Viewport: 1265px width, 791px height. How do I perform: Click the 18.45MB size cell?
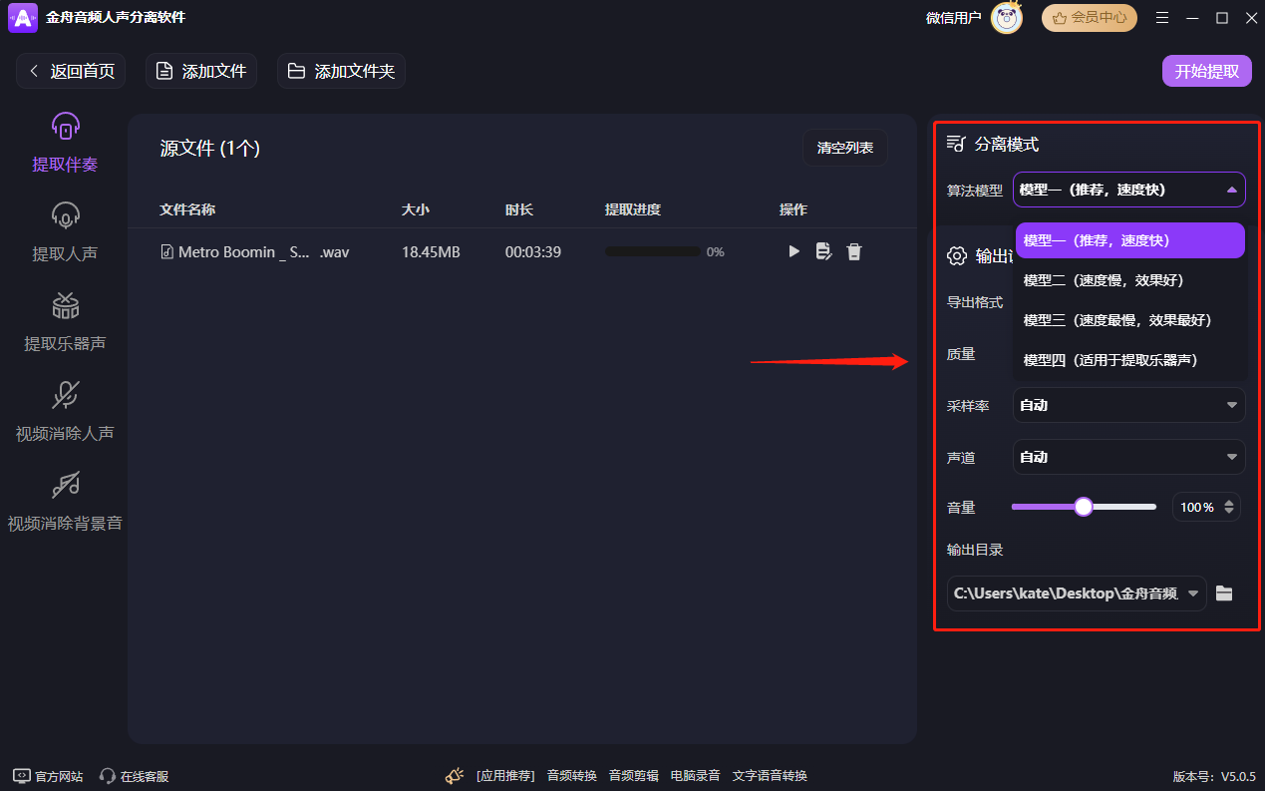(x=431, y=252)
